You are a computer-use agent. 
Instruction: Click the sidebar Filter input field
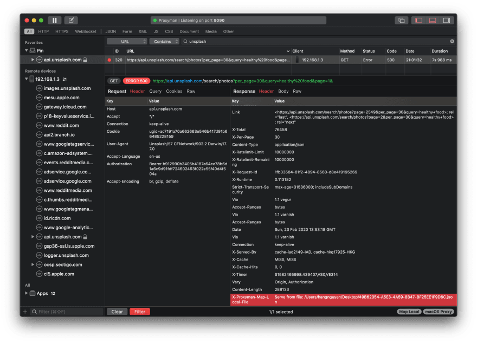point(67,312)
